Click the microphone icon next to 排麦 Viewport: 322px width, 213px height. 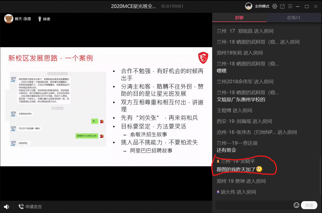pyautogui.click(x=39, y=19)
